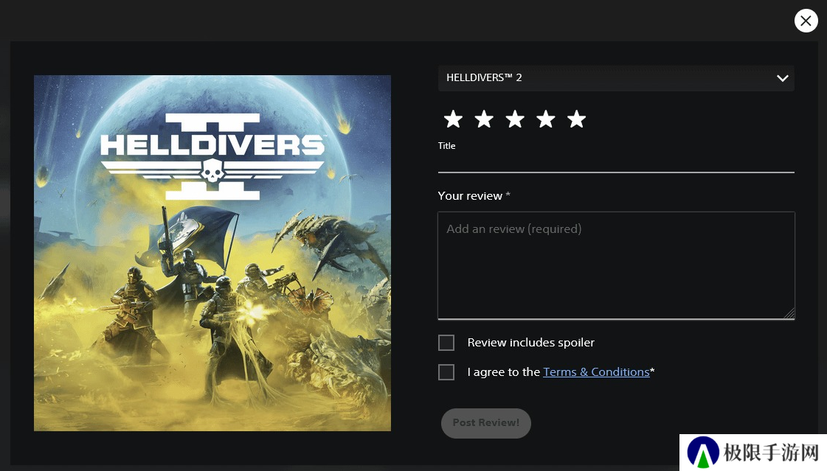Viewport: 827px width, 471px height.
Task: Grab the review text area resize handle
Action: tap(789, 313)
